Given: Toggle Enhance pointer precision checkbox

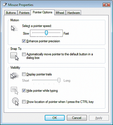Looking at the screenshot, I should coord(24,41).
